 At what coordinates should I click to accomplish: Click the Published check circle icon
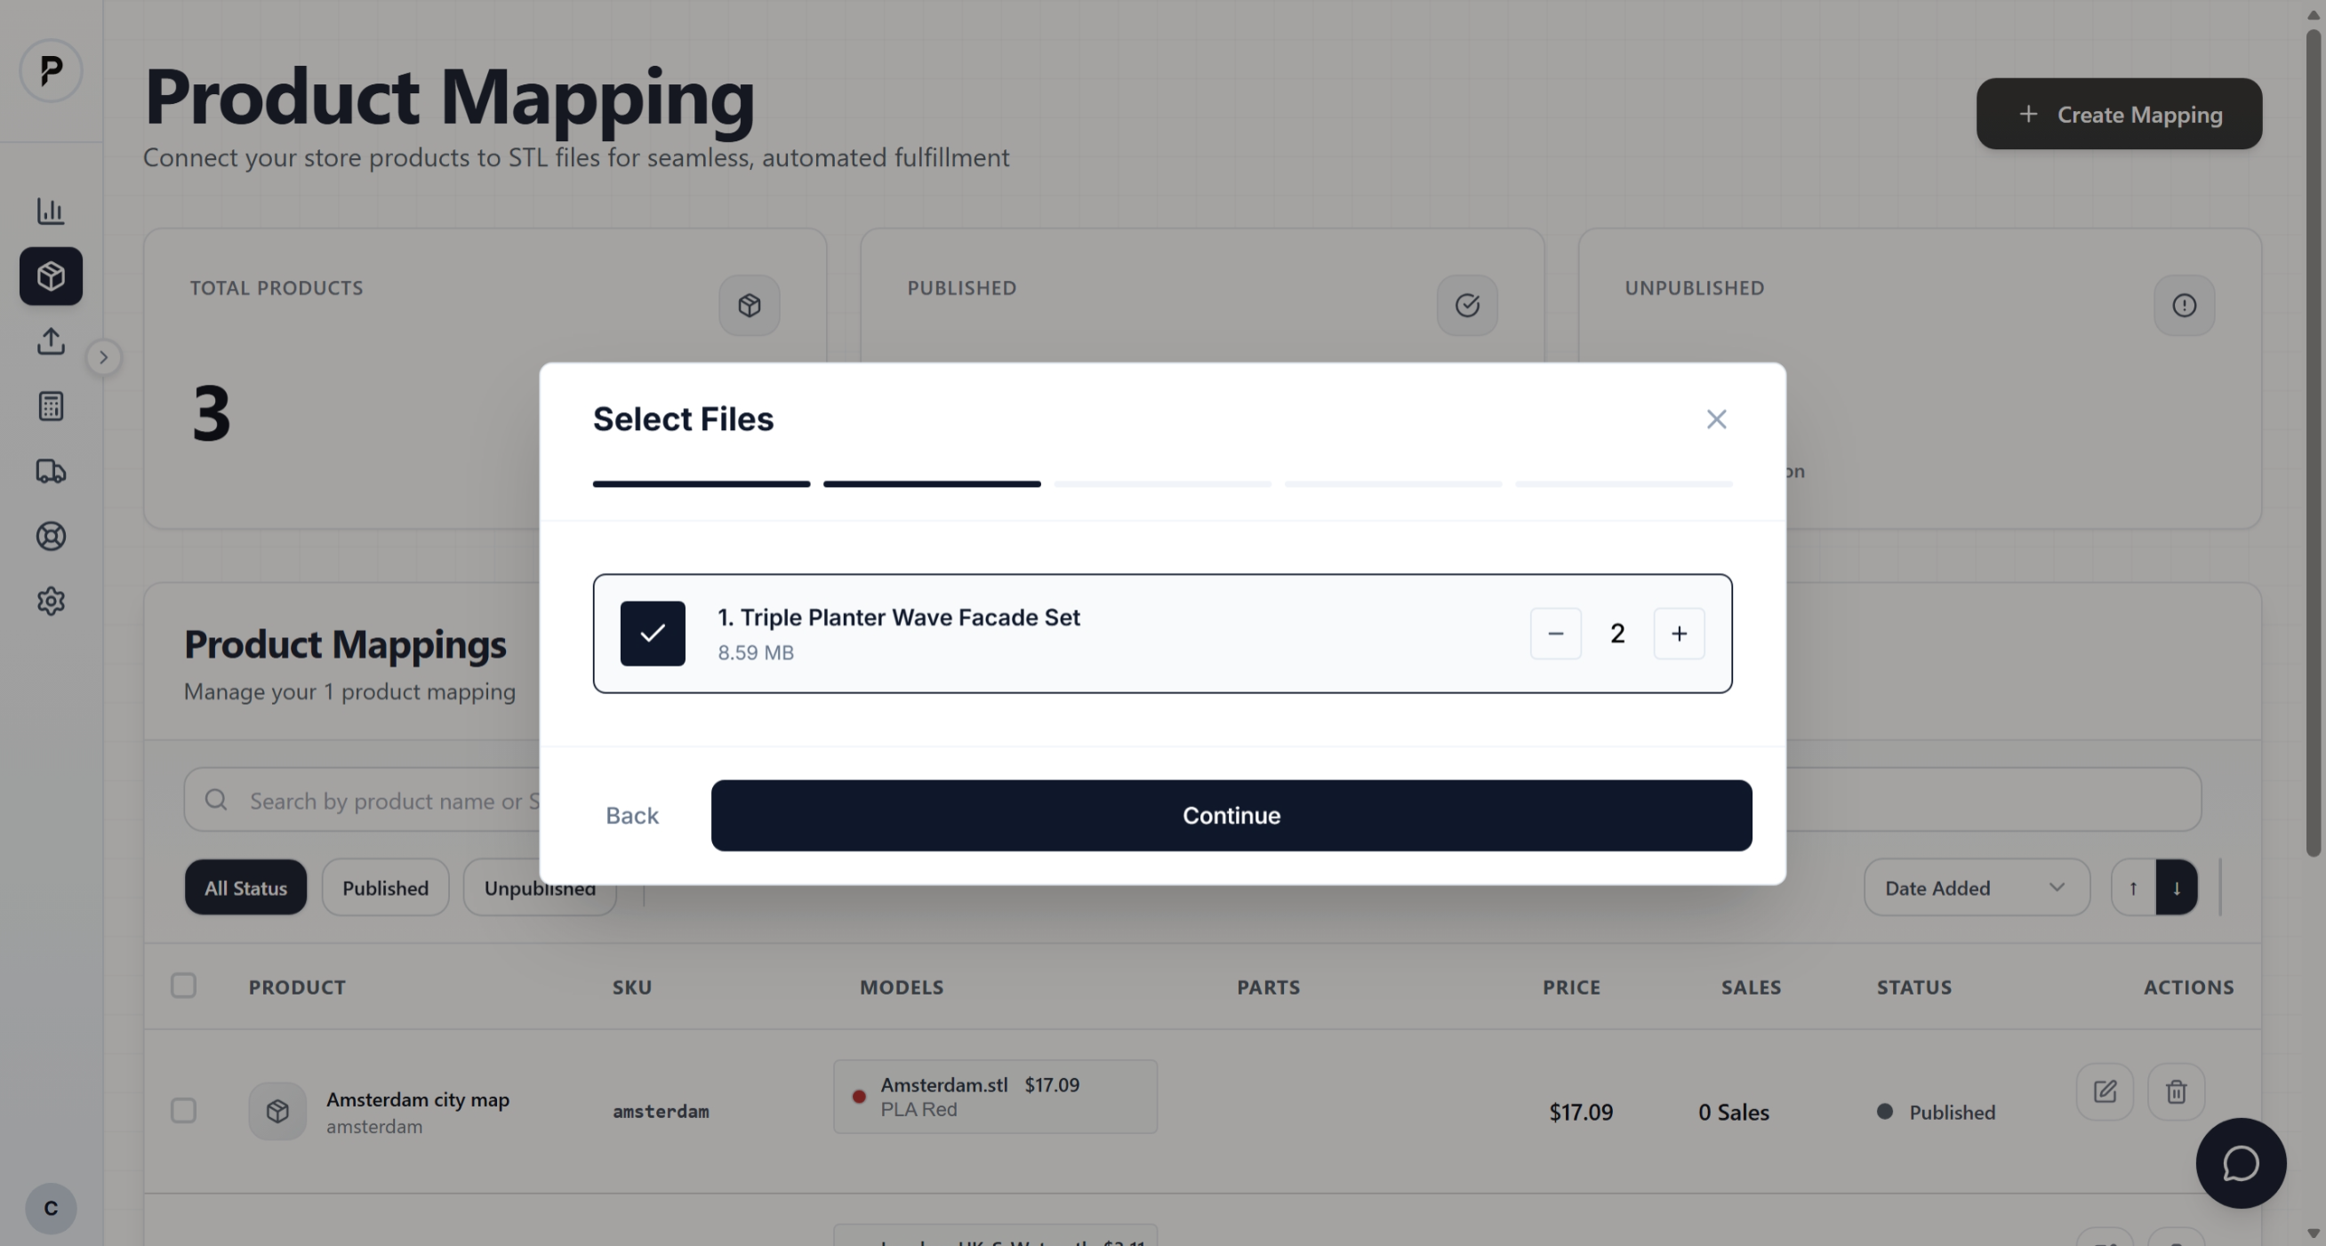tap(1467, 306)
